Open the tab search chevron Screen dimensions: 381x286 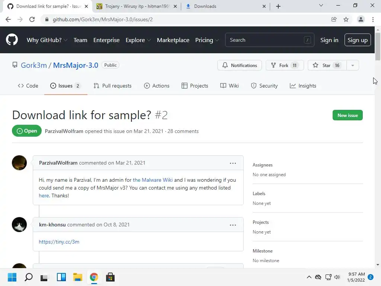point(321,5)
